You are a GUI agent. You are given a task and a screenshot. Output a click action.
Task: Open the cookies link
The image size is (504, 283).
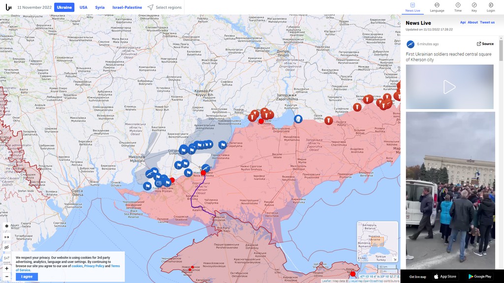[77, 266]
